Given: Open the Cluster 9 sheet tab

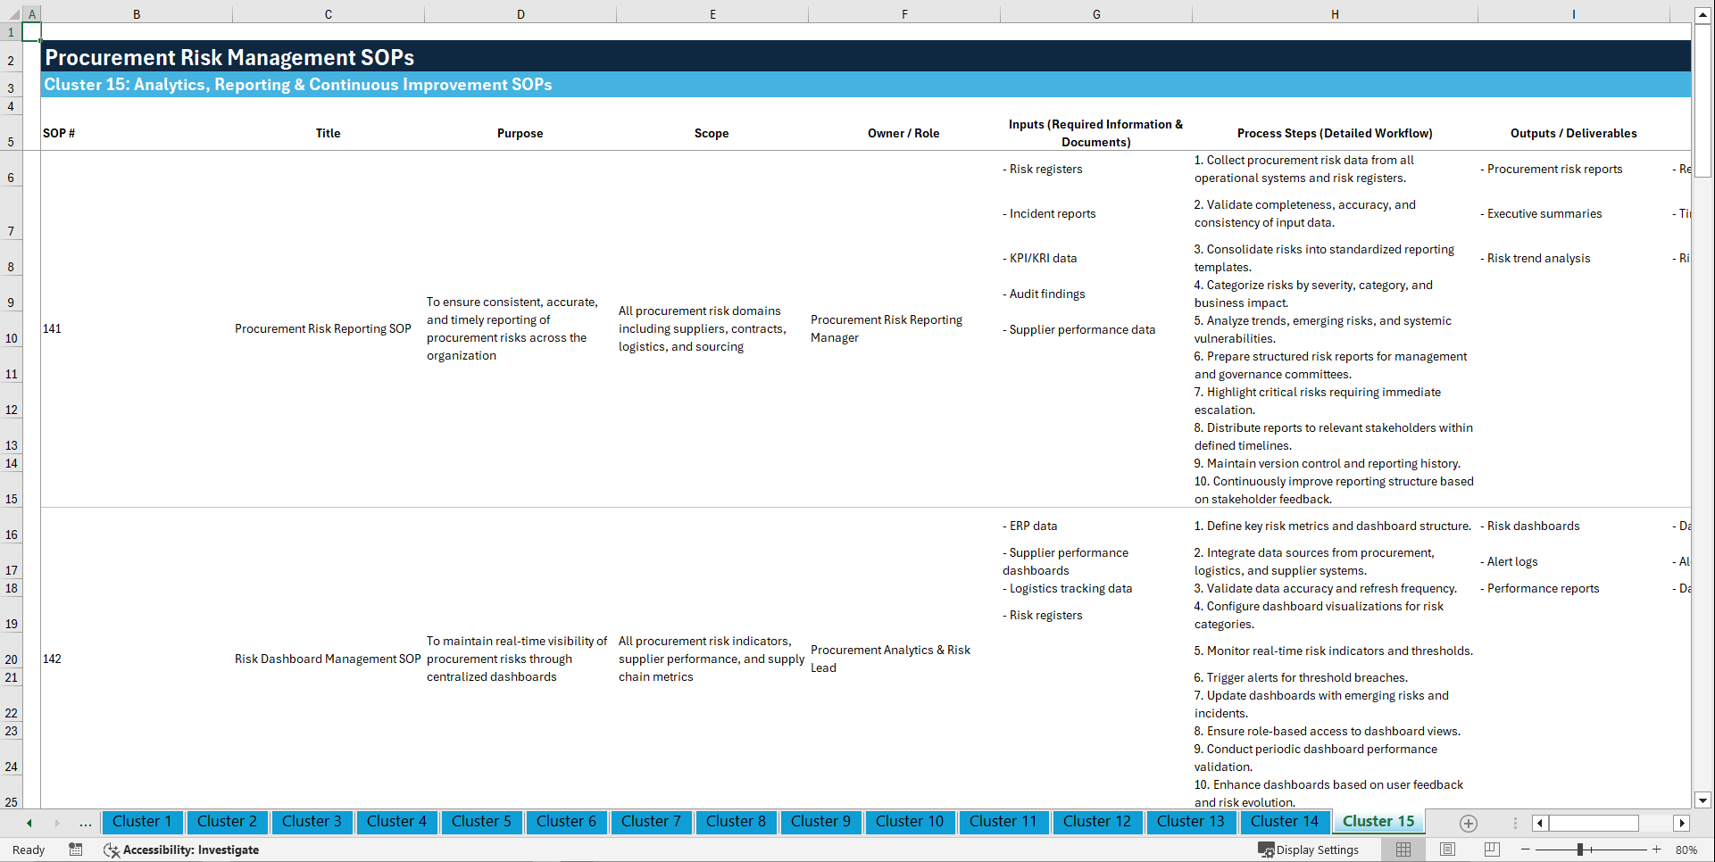Looking at the screenshot, I should (820, 821).
